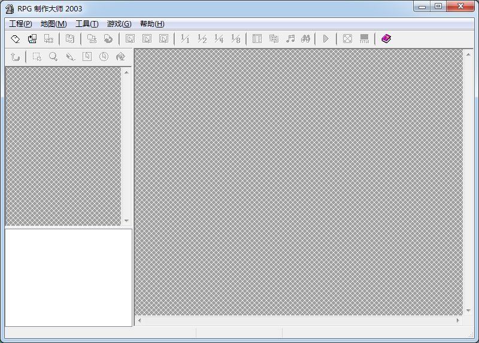Toggle full screen test play mode
The height and width of the screenshot is (343, 479).
pyautogui.click(x=347, y=39)
